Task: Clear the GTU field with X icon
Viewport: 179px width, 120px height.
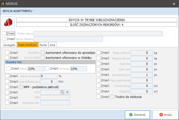Action: point(67,92)
